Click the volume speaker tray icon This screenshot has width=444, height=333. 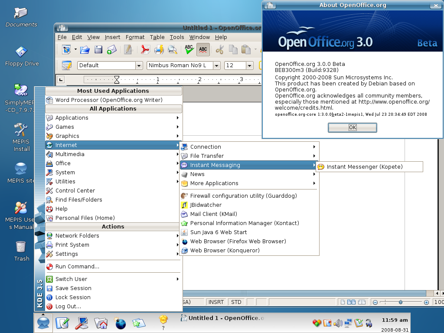(337, 323)
